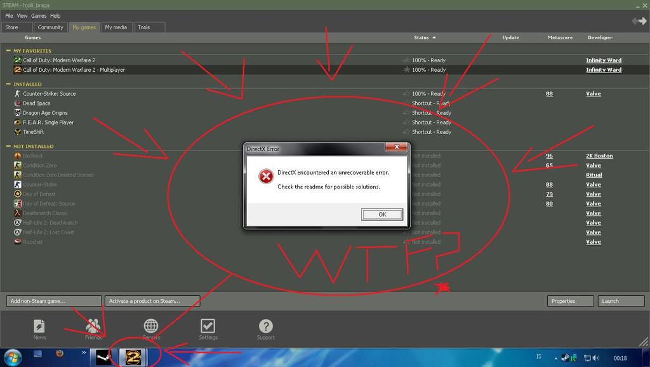Select the Dragon Age Origins row text

coord(45,113)
